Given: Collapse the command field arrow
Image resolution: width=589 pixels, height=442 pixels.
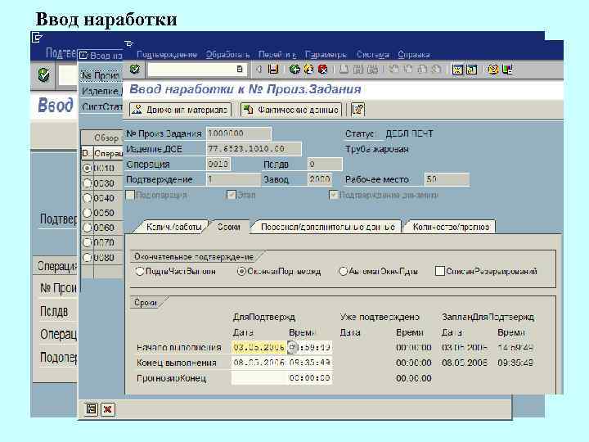Looking at the screenshot, I should [259, 70].
